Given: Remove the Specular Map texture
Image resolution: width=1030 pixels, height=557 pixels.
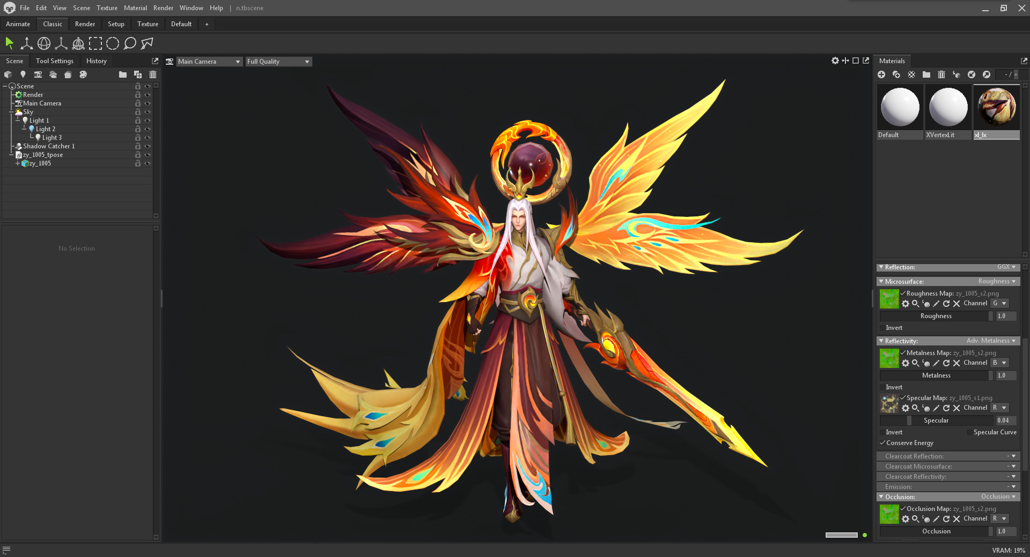Looking at the screenshot, I should coord(957,408).
